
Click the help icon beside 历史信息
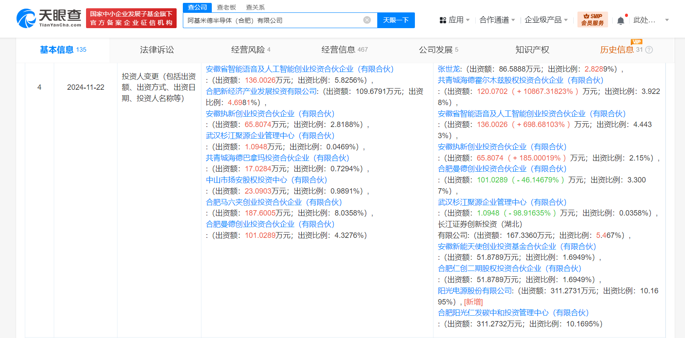click(649, 50)
